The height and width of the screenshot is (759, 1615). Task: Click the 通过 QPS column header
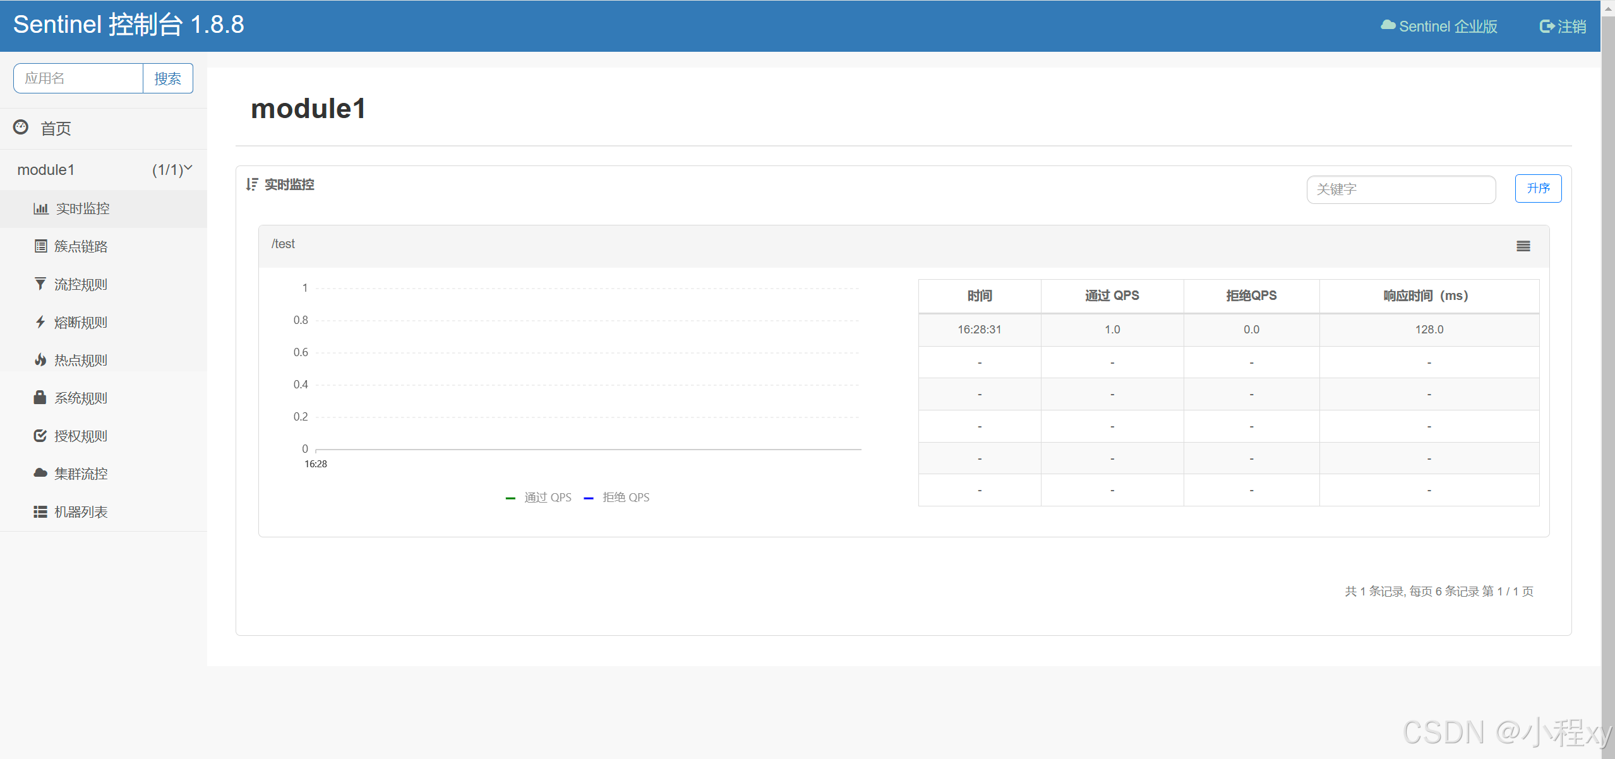(1112, 296)
